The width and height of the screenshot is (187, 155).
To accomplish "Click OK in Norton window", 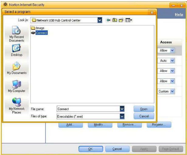I will click(91, 149).
